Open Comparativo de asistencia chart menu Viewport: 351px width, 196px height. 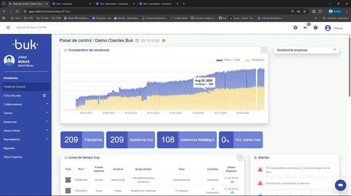(264, 50)
